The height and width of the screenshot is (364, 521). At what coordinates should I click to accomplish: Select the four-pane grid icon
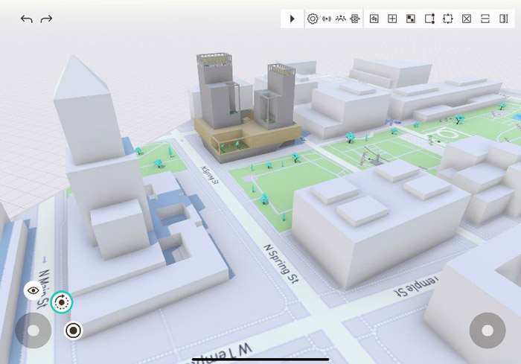pyautogui.click(x=393, y=19)
